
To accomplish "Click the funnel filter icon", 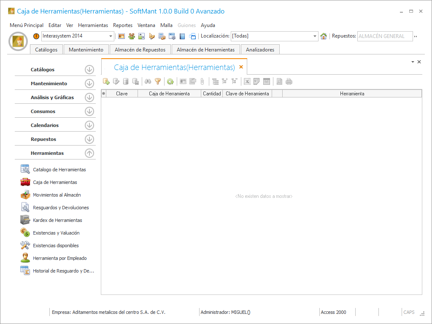I will click(158, 81).
